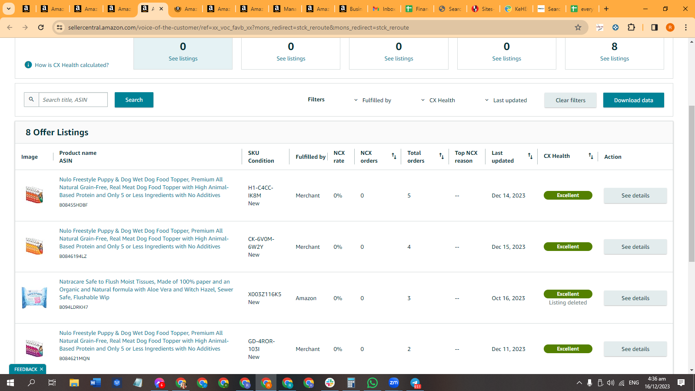Viewport: 695px width, 391px height.
Task: Open the tab search chevron button
Action: (9, 9)
